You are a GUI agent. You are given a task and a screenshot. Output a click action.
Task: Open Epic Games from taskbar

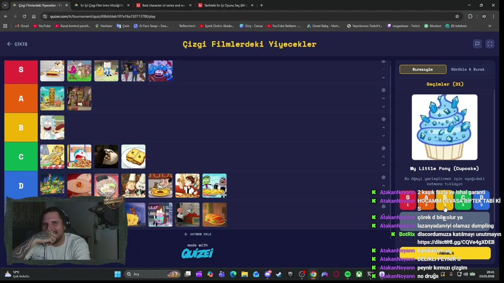(290, 274)
